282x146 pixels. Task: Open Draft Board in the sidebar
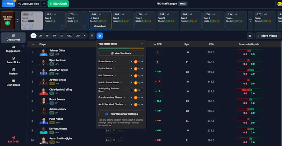point(13,83)
